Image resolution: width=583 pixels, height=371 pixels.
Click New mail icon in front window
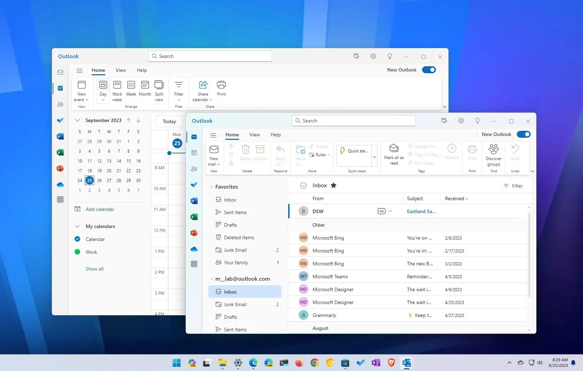click(x=214, y=150)
